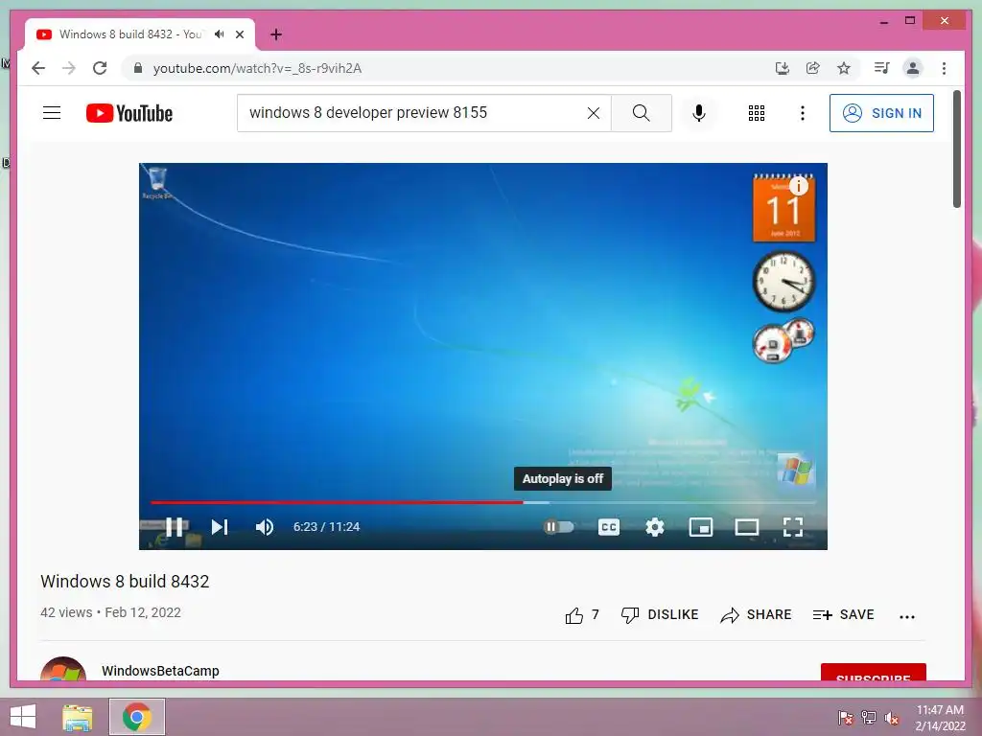Close the Windows 8 build 8432 tab
This screenshot has width=982, height=736.
(239, 34)
